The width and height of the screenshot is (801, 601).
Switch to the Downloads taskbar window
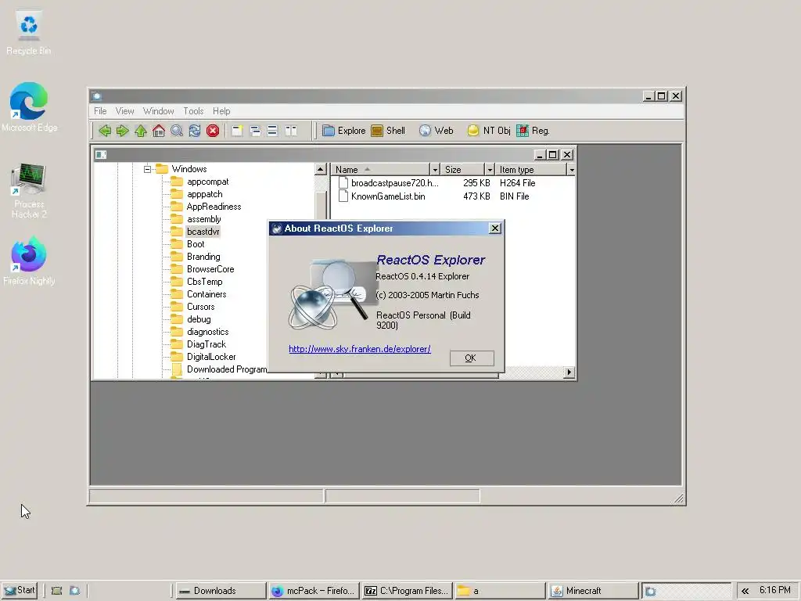point(221,591)
